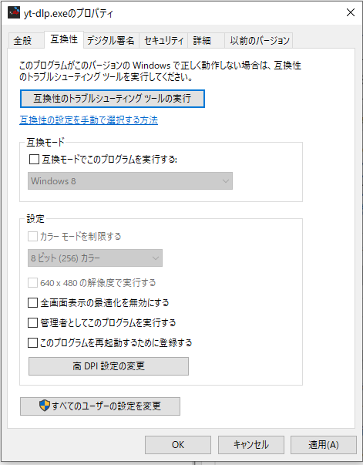This screenshot has width=363, height=465.
Task: Expand the 8 ビット (256) カラー dropdown
Action: (95, 258)
